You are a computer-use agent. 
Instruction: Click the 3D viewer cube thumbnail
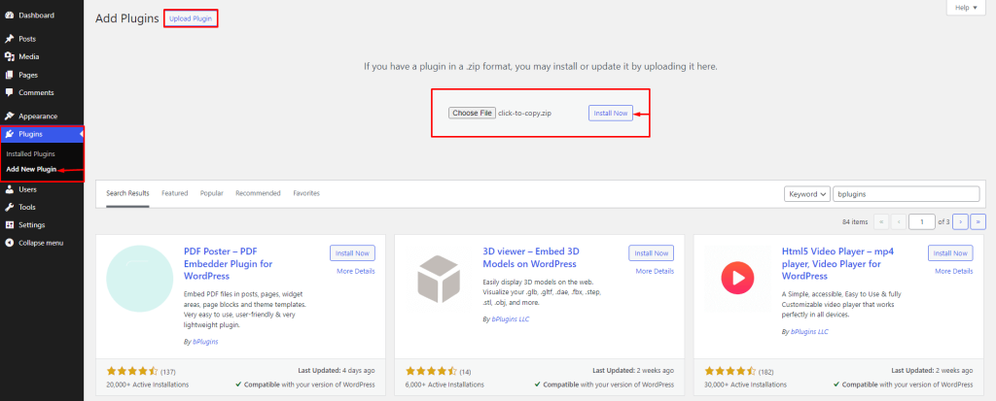pyautogui.click(x=439, y=278)
